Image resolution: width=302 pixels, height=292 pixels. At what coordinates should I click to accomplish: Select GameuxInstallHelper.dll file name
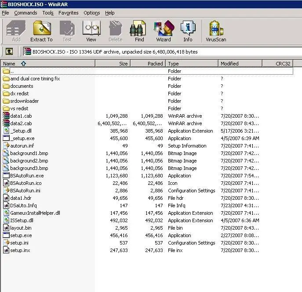(x=35, y=213)
